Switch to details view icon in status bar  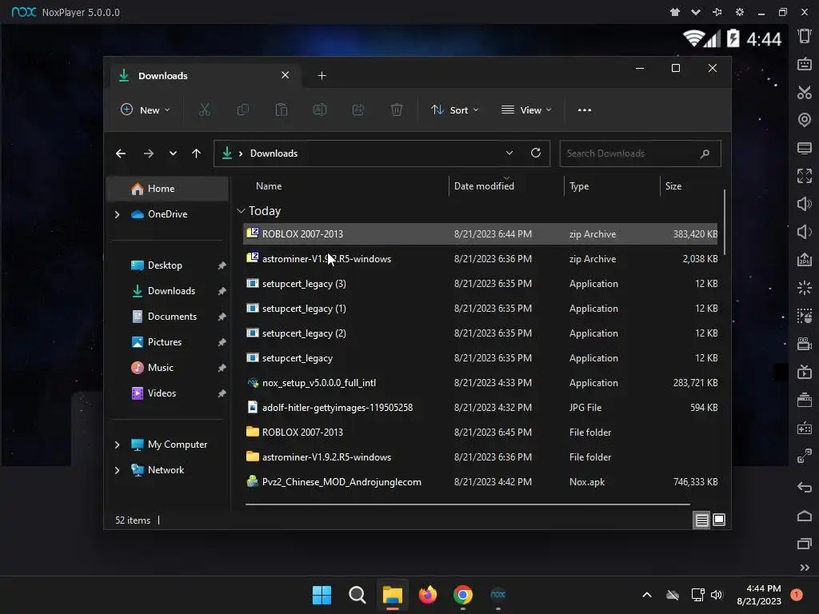tap(701, 520)
